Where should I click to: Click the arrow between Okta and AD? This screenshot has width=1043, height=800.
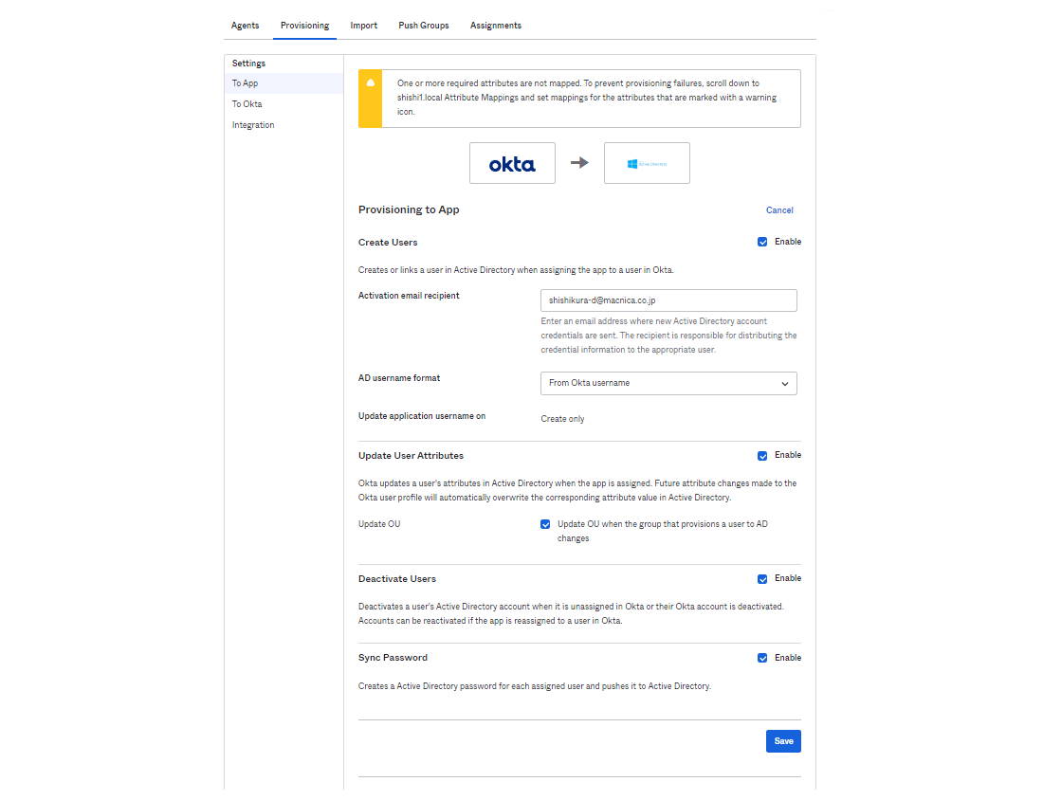click(579, 163)
